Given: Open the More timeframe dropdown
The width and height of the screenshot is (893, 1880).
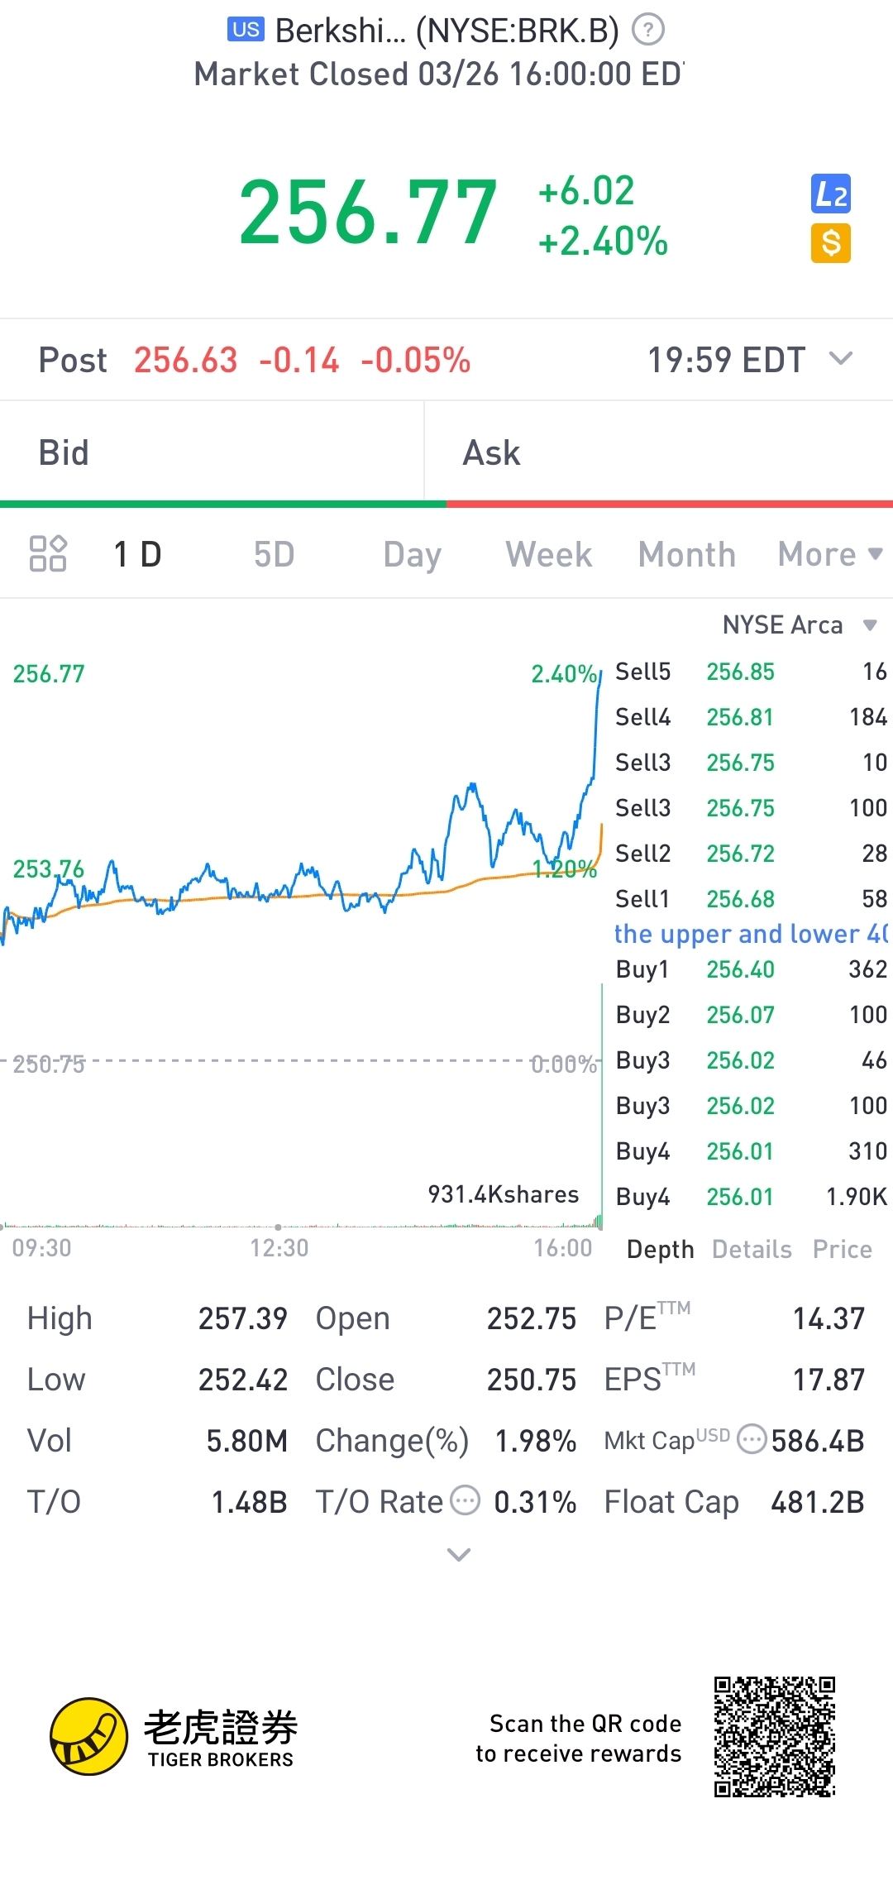Looking at the screenshot, I should 830,554.
